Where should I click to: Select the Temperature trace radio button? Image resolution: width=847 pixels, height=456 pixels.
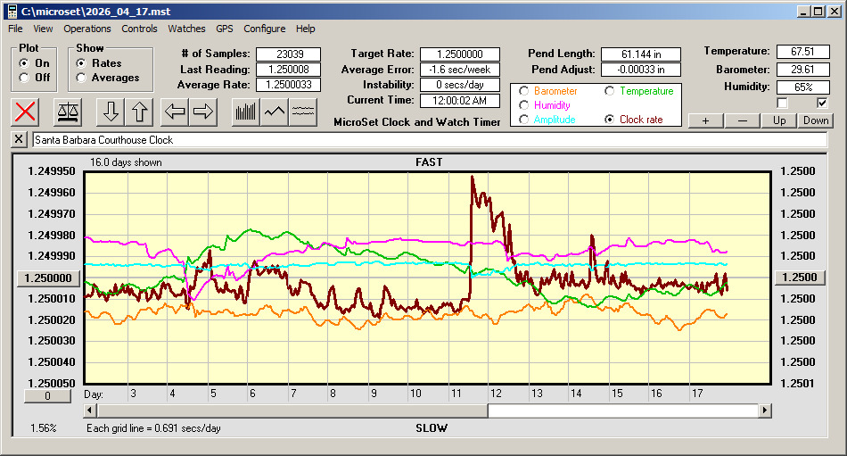click(610, 91)
